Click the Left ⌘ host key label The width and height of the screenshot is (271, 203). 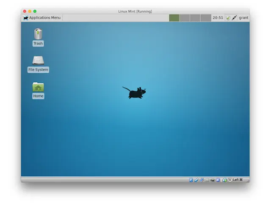click(x=238, y=180)
